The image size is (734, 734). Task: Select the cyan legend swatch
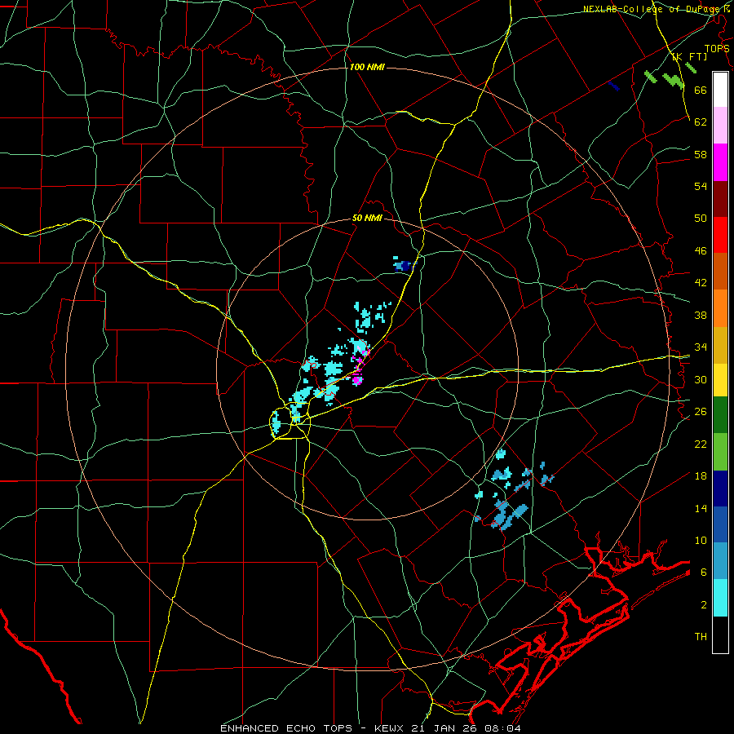tap(720, 598)
